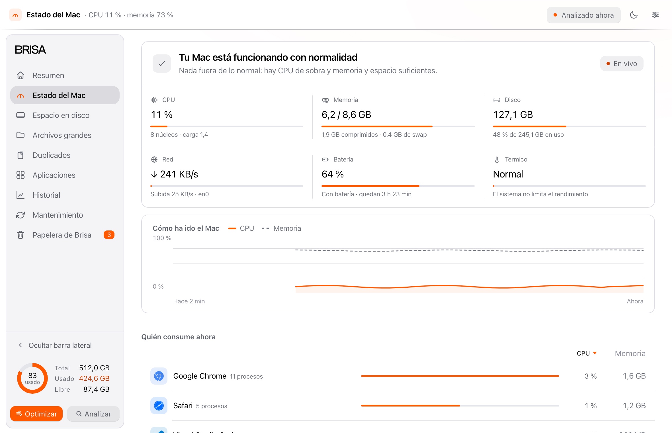Click the Mantenimiento refresh icon
Screen dimensions: 672x433
point(21,215)
